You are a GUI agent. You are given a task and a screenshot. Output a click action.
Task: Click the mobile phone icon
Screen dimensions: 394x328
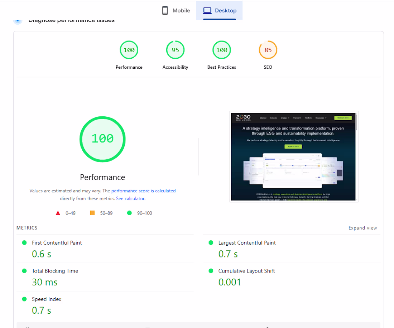click(165, 10)
